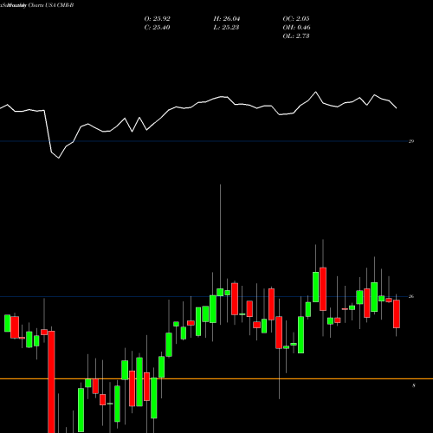Click the OL: 2.73 value
The width and height of the screenshot is (433, 433).
tap(296, 36)
